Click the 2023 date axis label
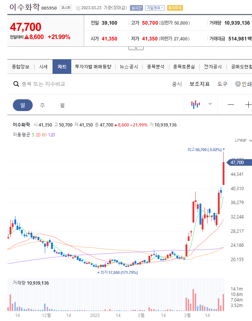 pos(95,315)
